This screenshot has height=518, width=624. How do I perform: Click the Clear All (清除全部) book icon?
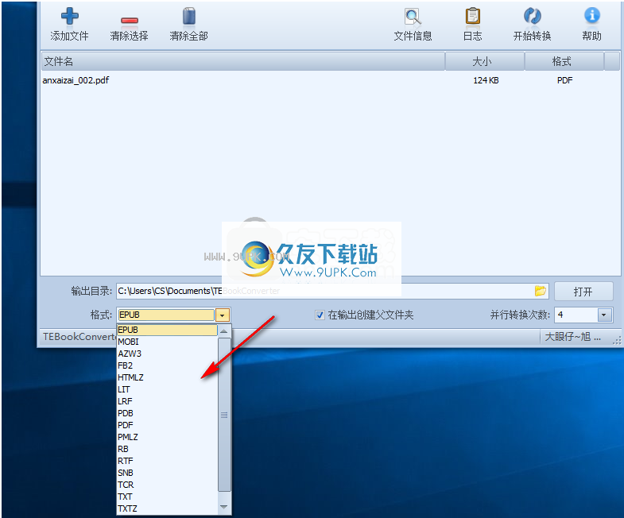pos(189,17)
